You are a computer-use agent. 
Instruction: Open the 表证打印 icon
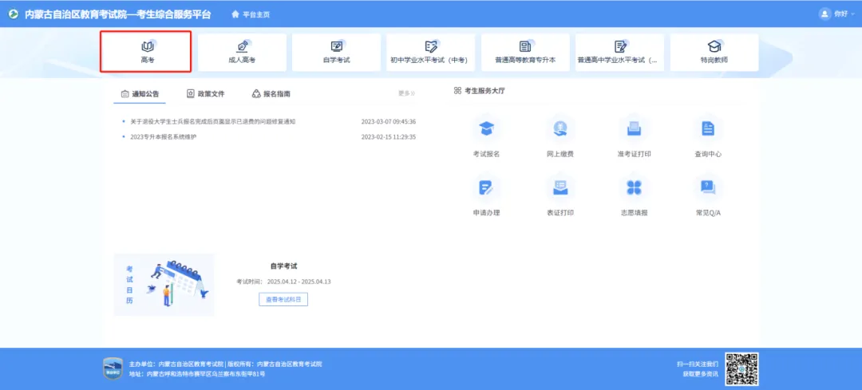[560, 189]
